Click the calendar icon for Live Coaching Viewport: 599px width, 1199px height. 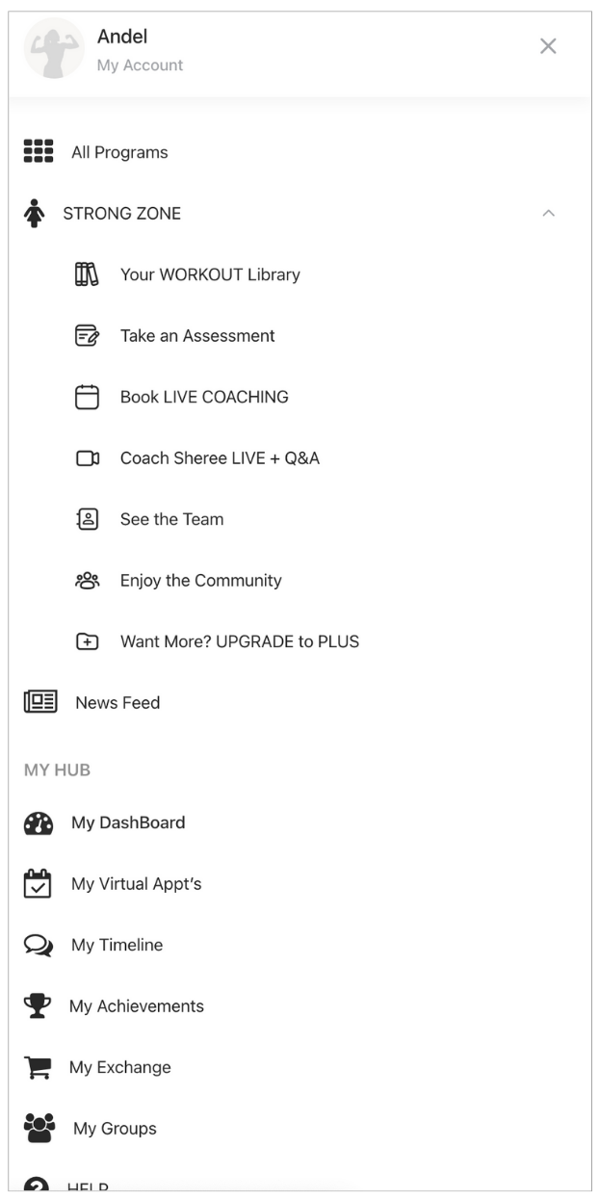tap(87, 397)
